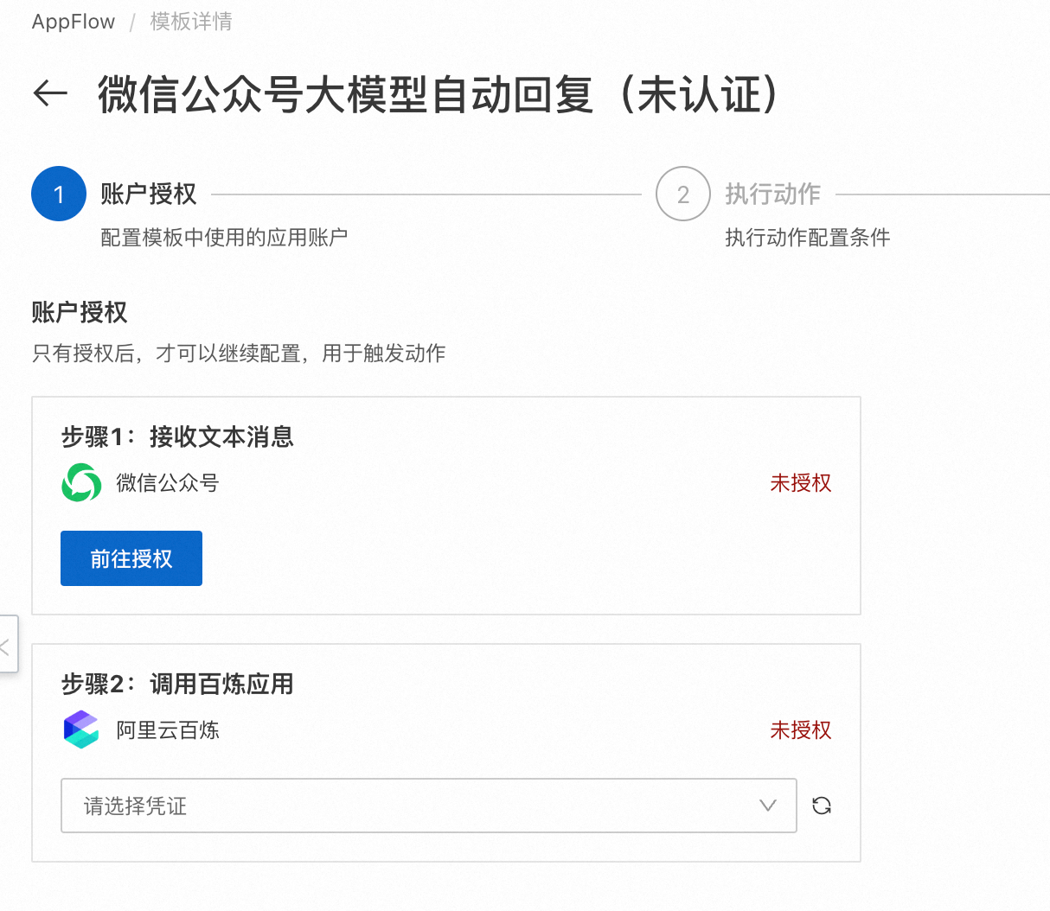Refresh the credential list with the reload icon

click(x=822, y=806)
